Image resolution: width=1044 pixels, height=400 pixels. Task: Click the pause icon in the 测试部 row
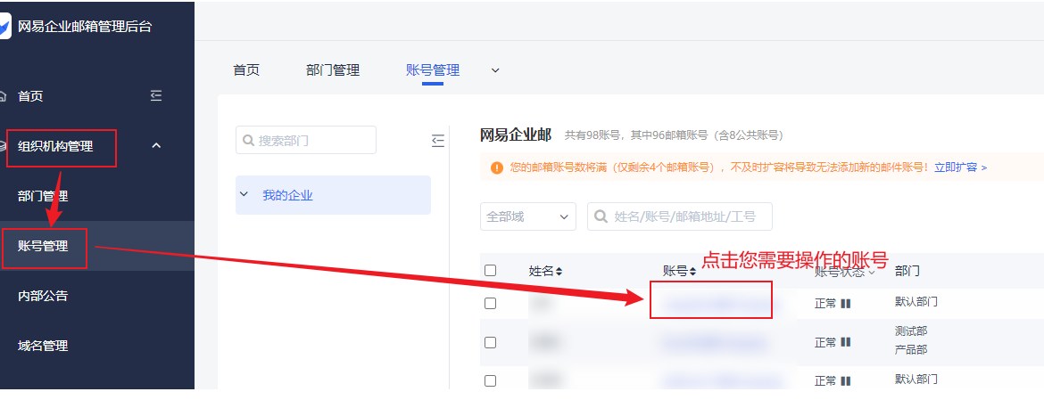tap(846, 342)
